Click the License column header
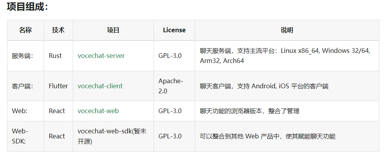 click(174, 30)
